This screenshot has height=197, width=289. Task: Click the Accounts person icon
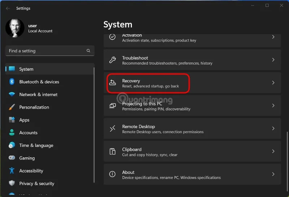tap(12, 132)
